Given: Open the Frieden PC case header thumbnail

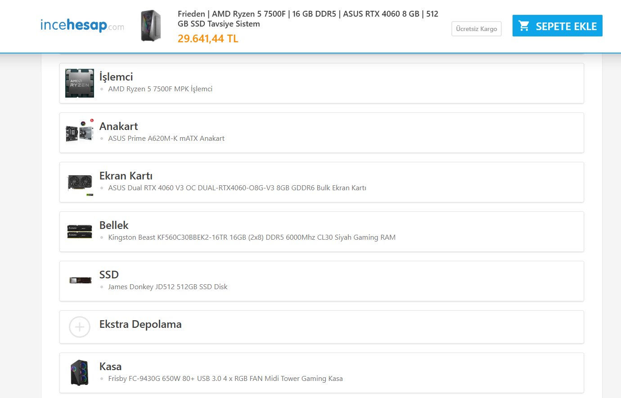Looking at the screenshot, I should pos(151,26).
